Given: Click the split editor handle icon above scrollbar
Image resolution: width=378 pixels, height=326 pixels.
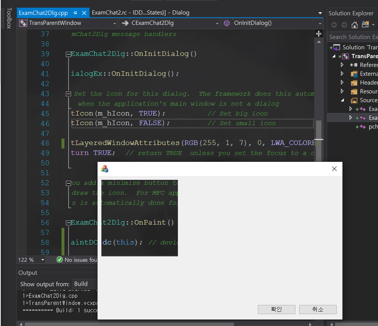Looking at the screenshot, I should 319,34.
